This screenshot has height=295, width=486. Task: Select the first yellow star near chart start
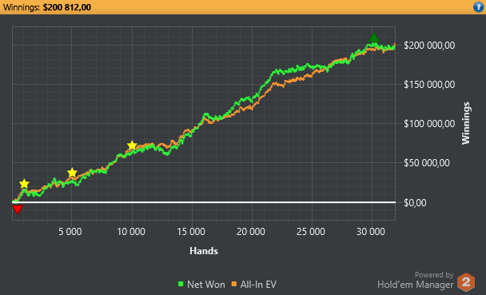(x=24, y=184)
